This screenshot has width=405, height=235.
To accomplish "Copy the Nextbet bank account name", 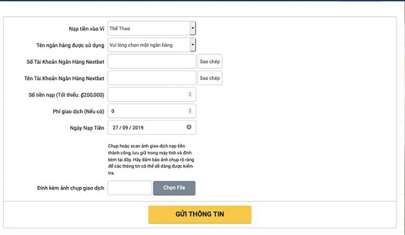I will pos(210,78).
